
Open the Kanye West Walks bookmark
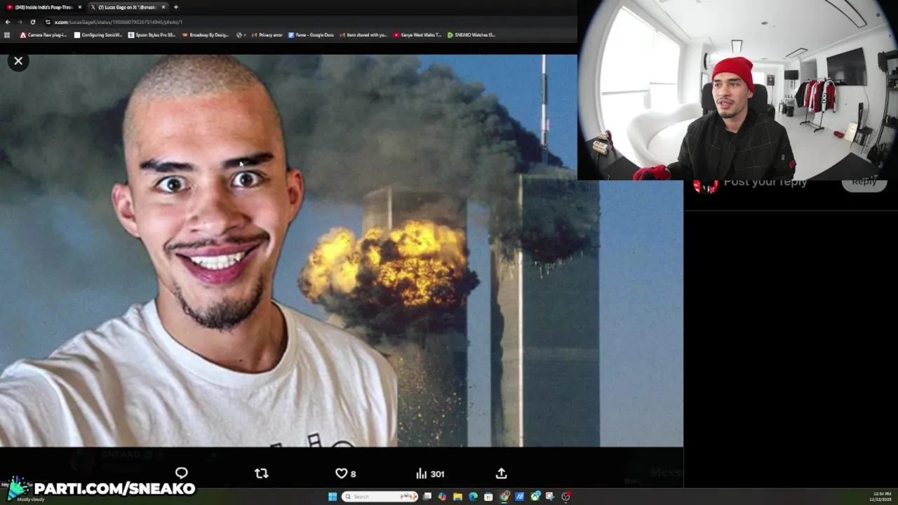coord(417,34)
